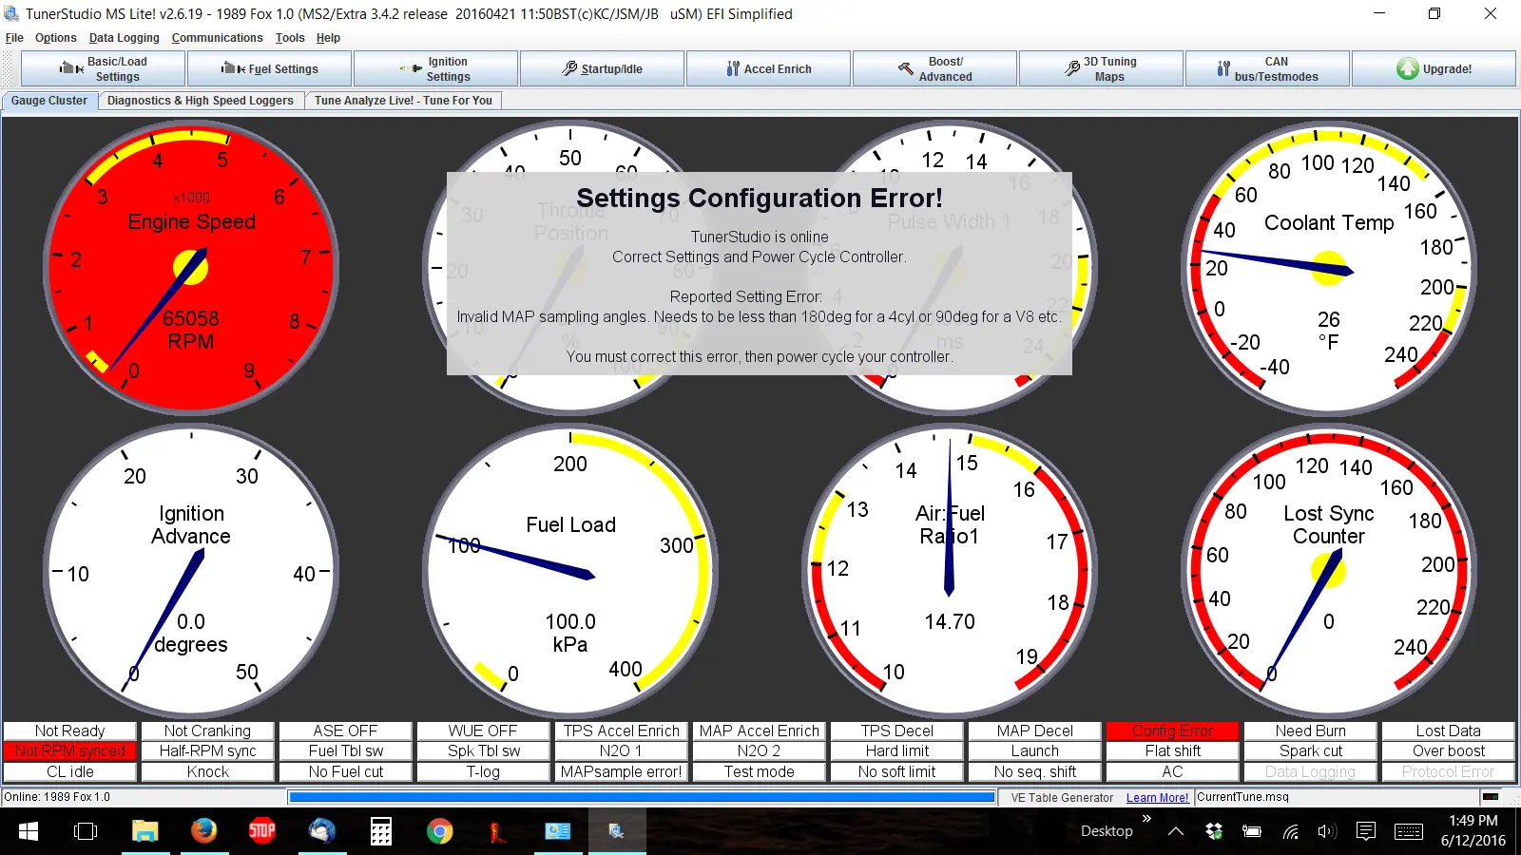The height and width of the screenshot is (855, 1521).
Task: Click the T-log indicator
Action: pyautogui.click(x=484, y=771)
